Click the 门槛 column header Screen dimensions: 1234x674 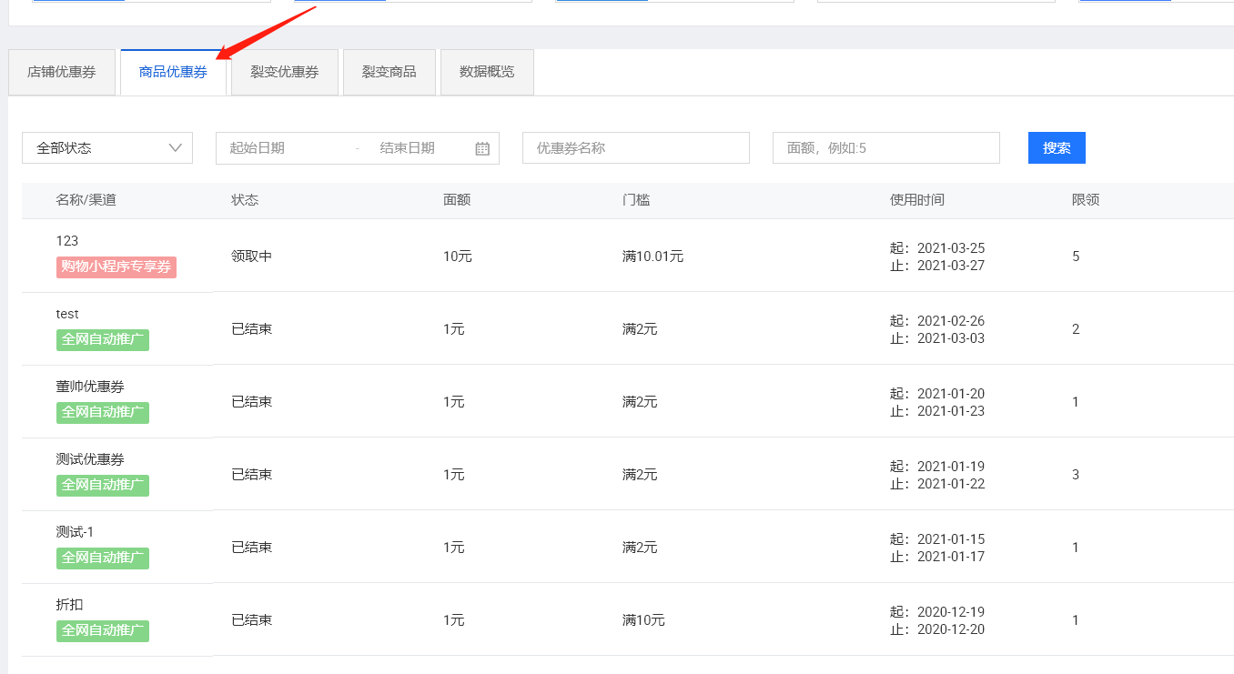pyautogui.click(x=636, y=200)
